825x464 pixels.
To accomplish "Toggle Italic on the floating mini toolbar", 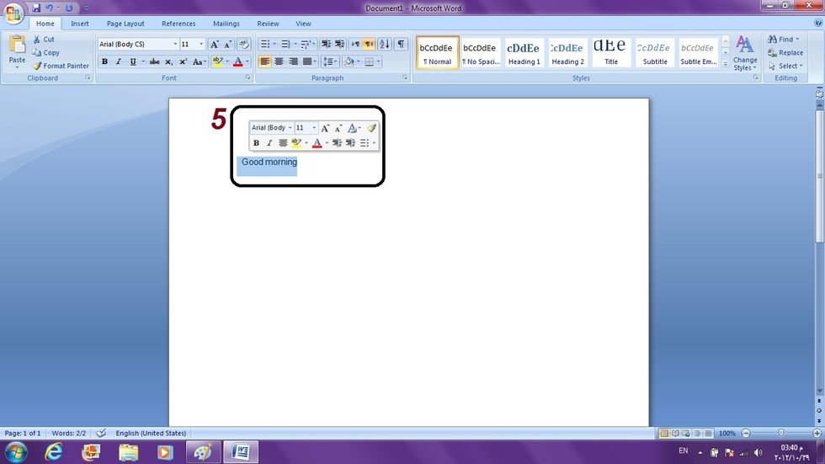I will (x=269, y=143).
